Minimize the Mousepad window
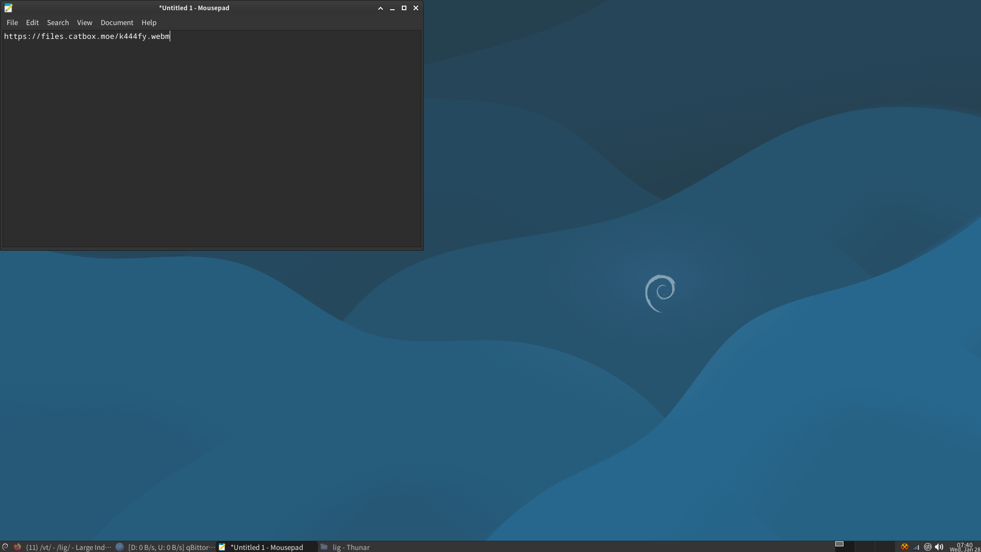Image resolution: width=981 pixels, height=552 pixels. (x=392, y=8)
